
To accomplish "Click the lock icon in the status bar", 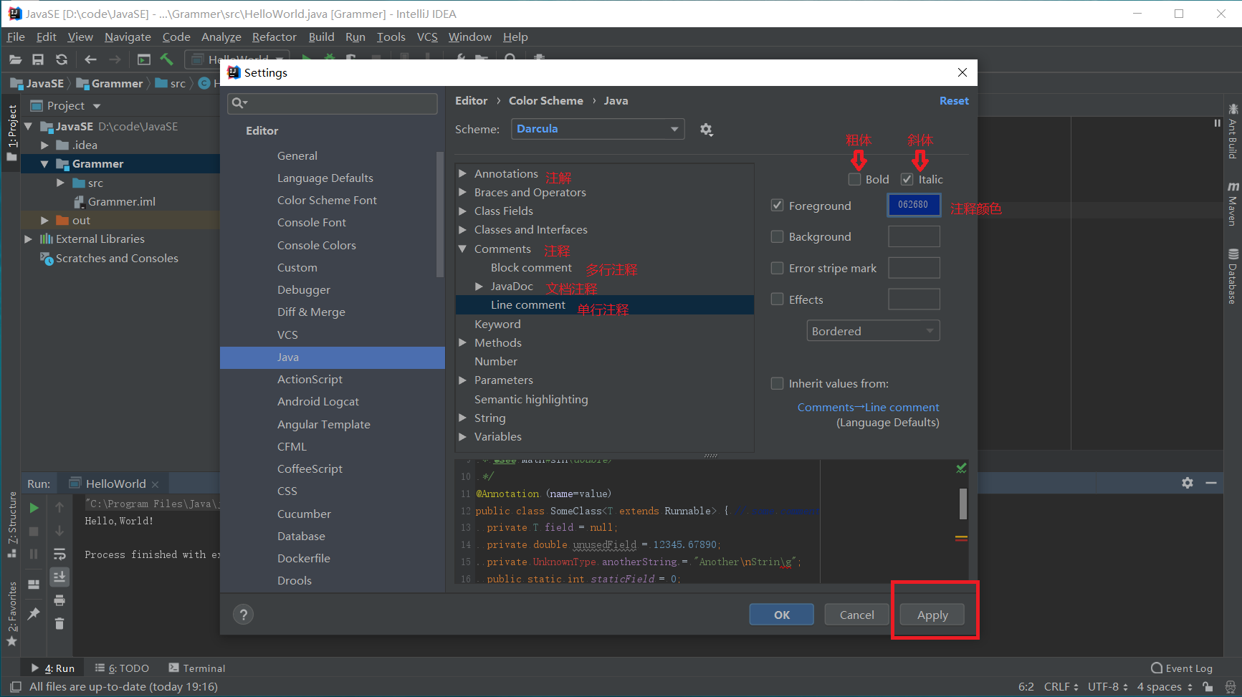I will point(1208,687).
